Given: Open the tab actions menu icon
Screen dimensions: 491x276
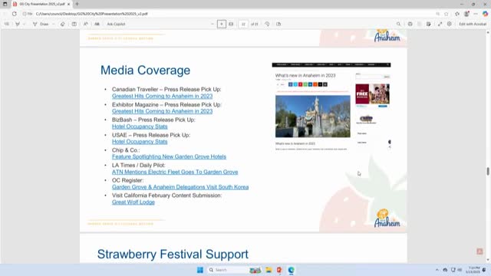Looking at the screenshot, I should point(5,4).
